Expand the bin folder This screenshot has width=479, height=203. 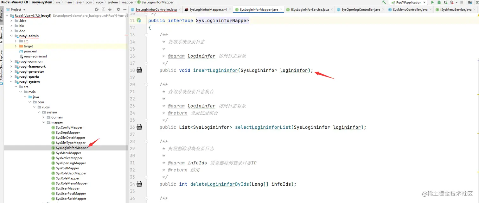[12, 26]
